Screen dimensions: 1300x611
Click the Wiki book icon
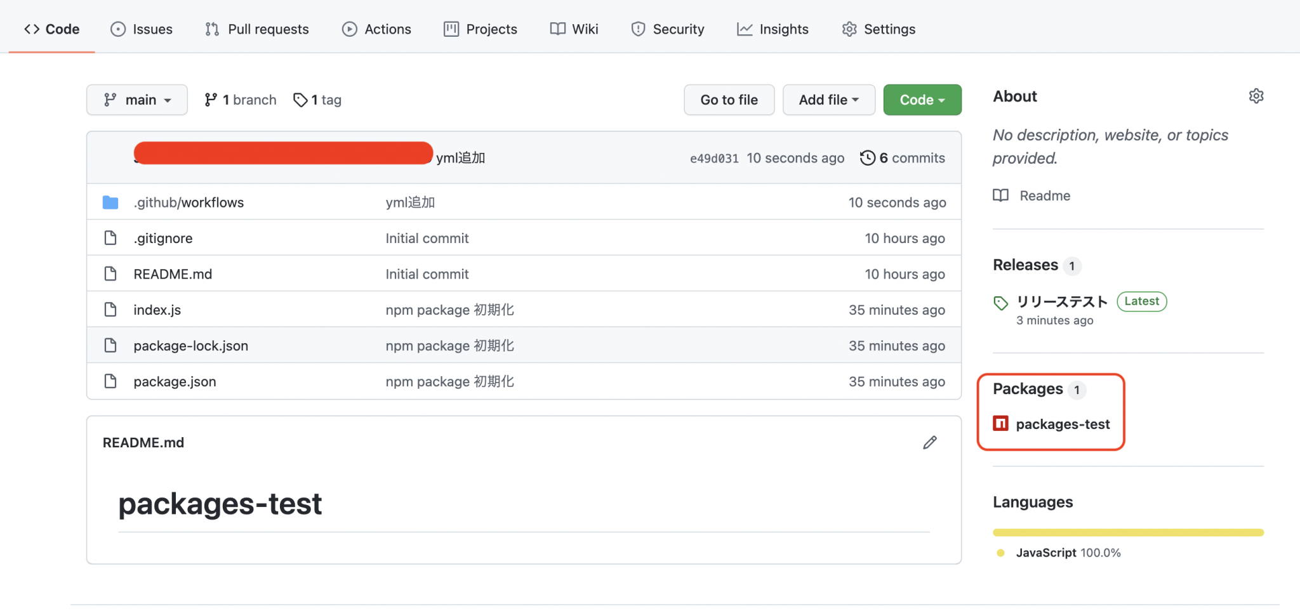coord(557,29)
